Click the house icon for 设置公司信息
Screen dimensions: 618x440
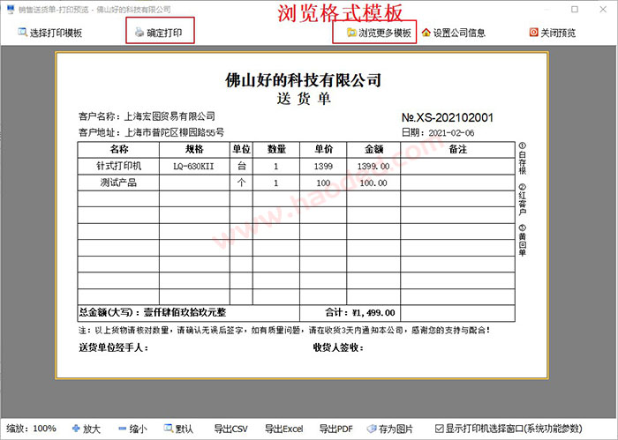[426, 33]
